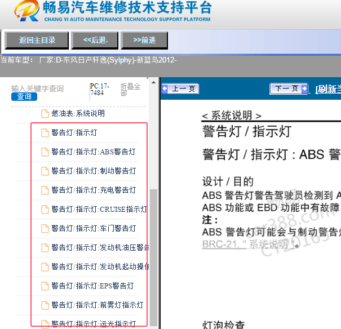341x329 pixels.
Task: Open 警告灯/指示灯:前雾灯指示灯 item
Action: point(98,305)
